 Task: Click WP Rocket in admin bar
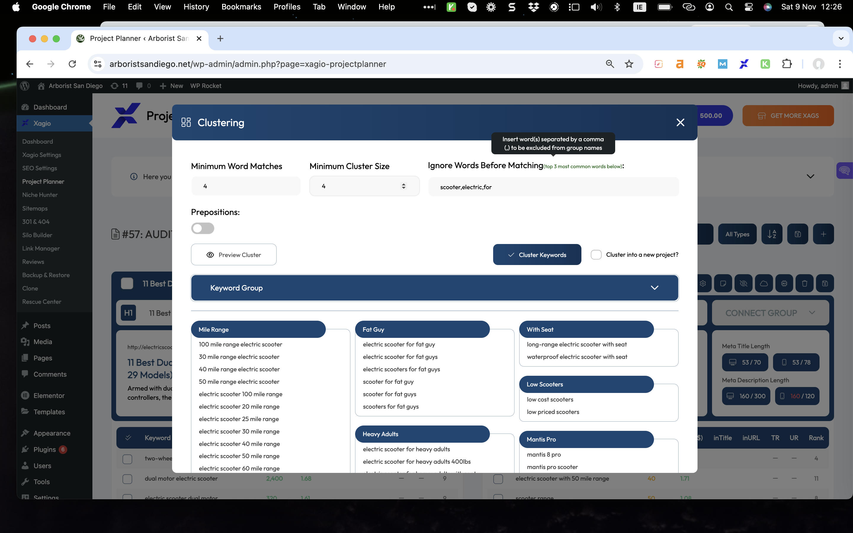point(206,86)
